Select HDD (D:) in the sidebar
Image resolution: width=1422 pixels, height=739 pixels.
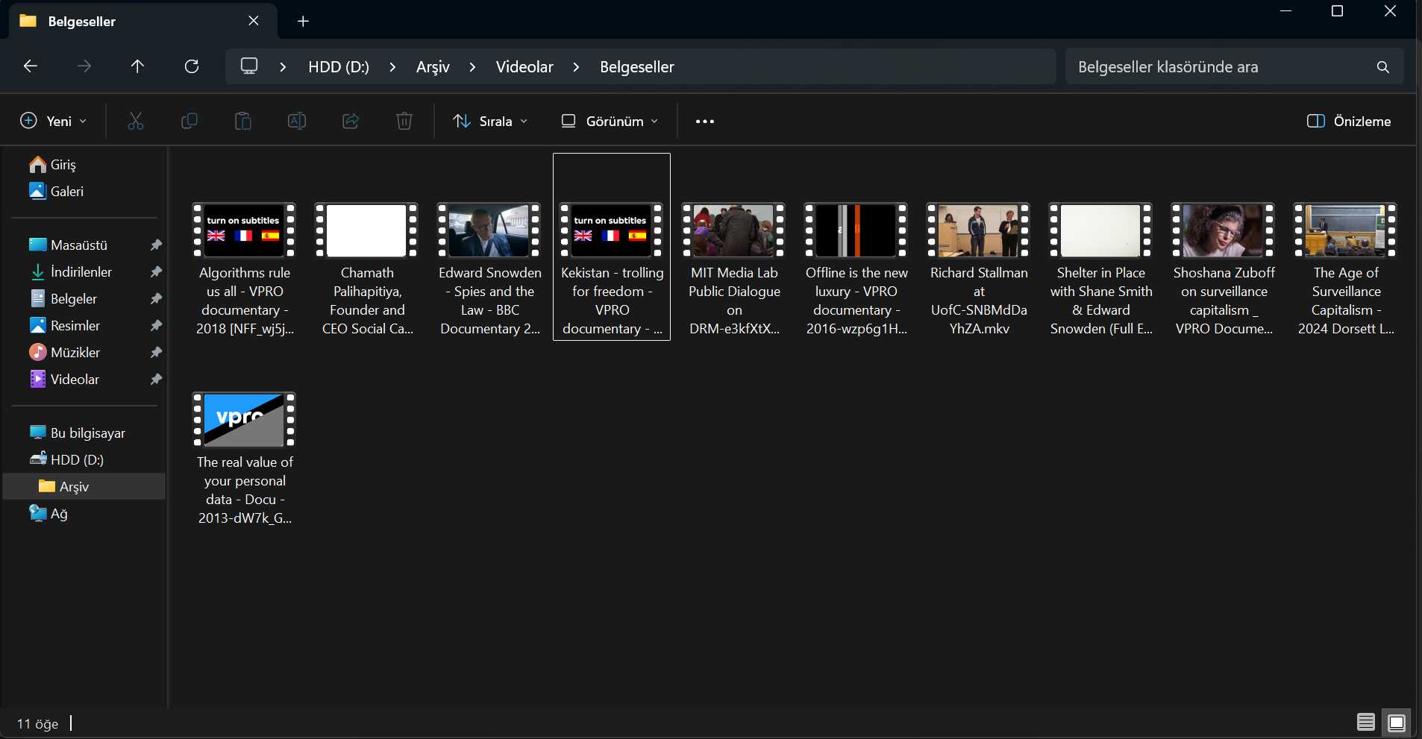[x=77, y=459]
